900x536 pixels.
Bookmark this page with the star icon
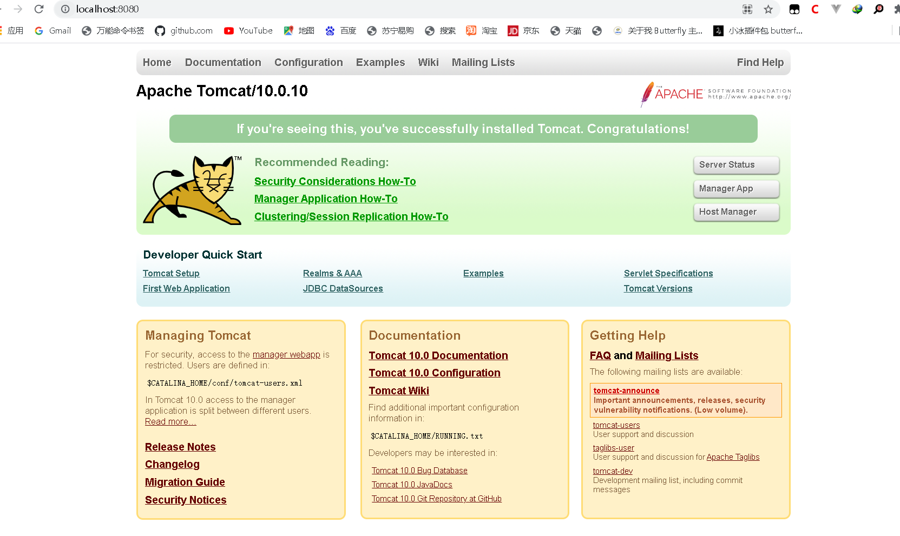768,9
